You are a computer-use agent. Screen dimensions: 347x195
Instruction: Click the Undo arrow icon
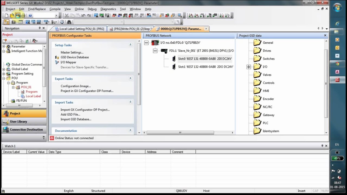83,16
